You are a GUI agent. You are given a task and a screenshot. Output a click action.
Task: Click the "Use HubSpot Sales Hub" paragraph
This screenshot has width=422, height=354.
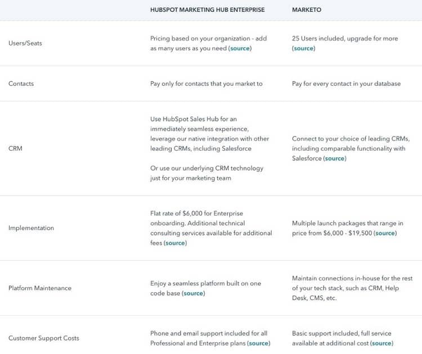(x=209, y=134)
